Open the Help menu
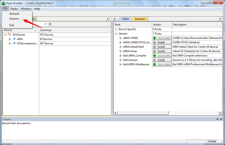Screen dimensions: 225x145 click(37, 9)
